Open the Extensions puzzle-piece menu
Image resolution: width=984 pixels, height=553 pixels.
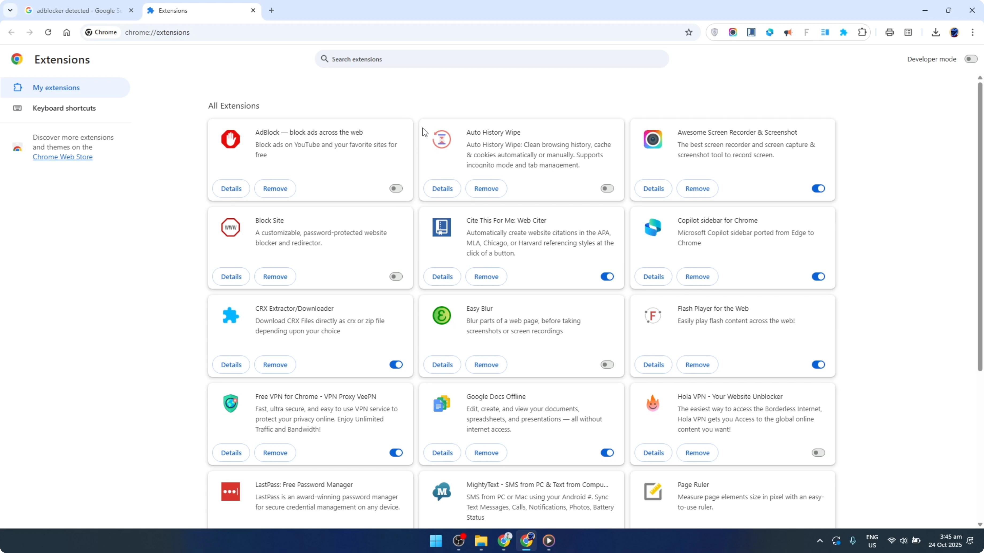pyautogui.click(x=863, y=32)
